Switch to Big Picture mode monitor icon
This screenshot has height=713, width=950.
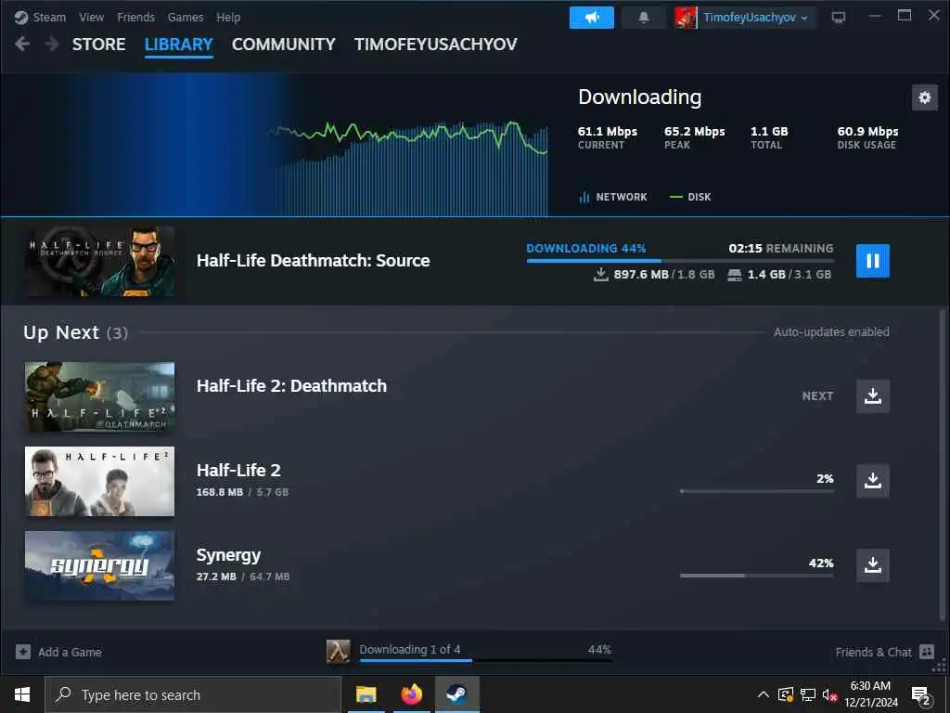(839, 18)
